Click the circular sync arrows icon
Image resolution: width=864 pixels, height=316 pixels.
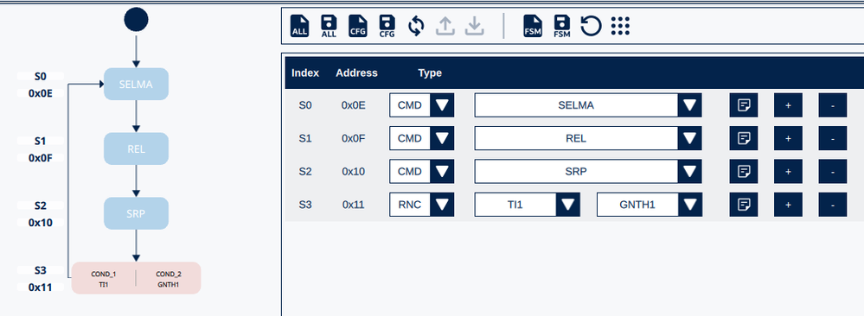click(x=417, y=26)
